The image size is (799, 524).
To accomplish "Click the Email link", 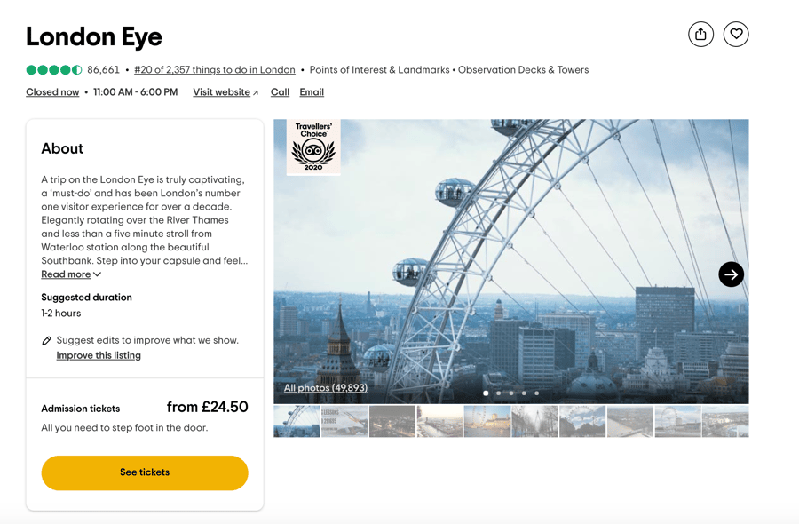I will coord(312,91).
